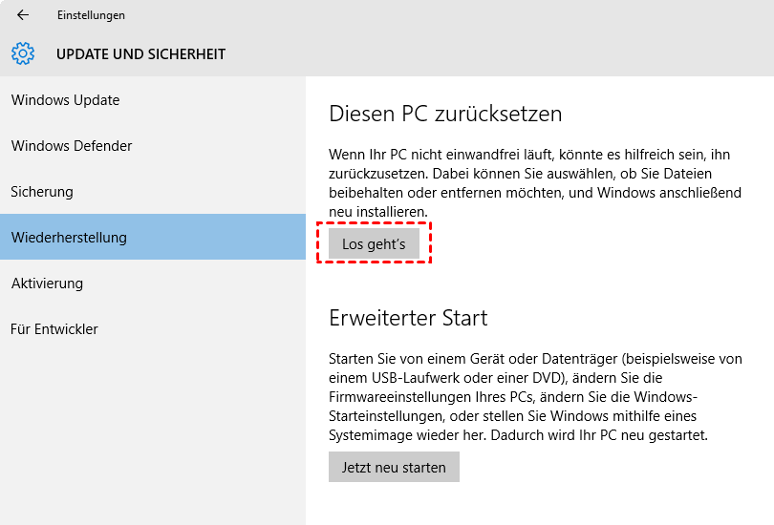
Task: Click the Erweiterter Start heading
Action: tap(408, 318)
